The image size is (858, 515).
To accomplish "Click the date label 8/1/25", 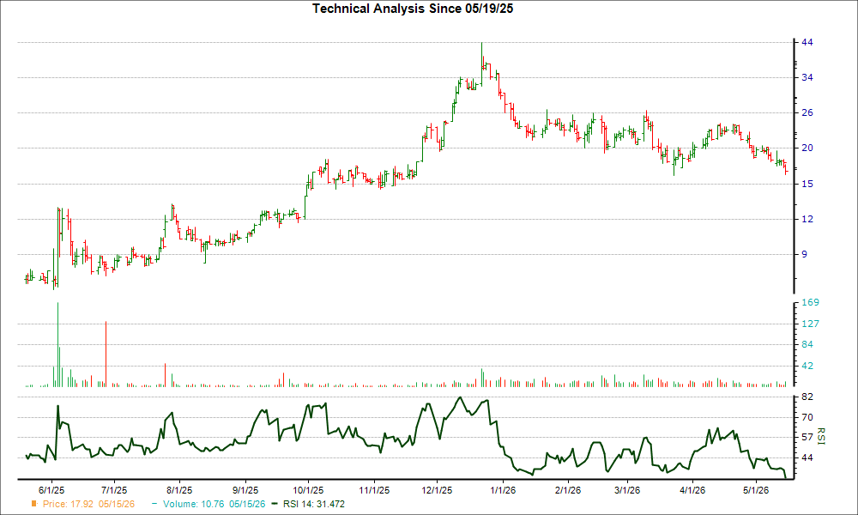I will pyautogui.click(x=179, y=490).
